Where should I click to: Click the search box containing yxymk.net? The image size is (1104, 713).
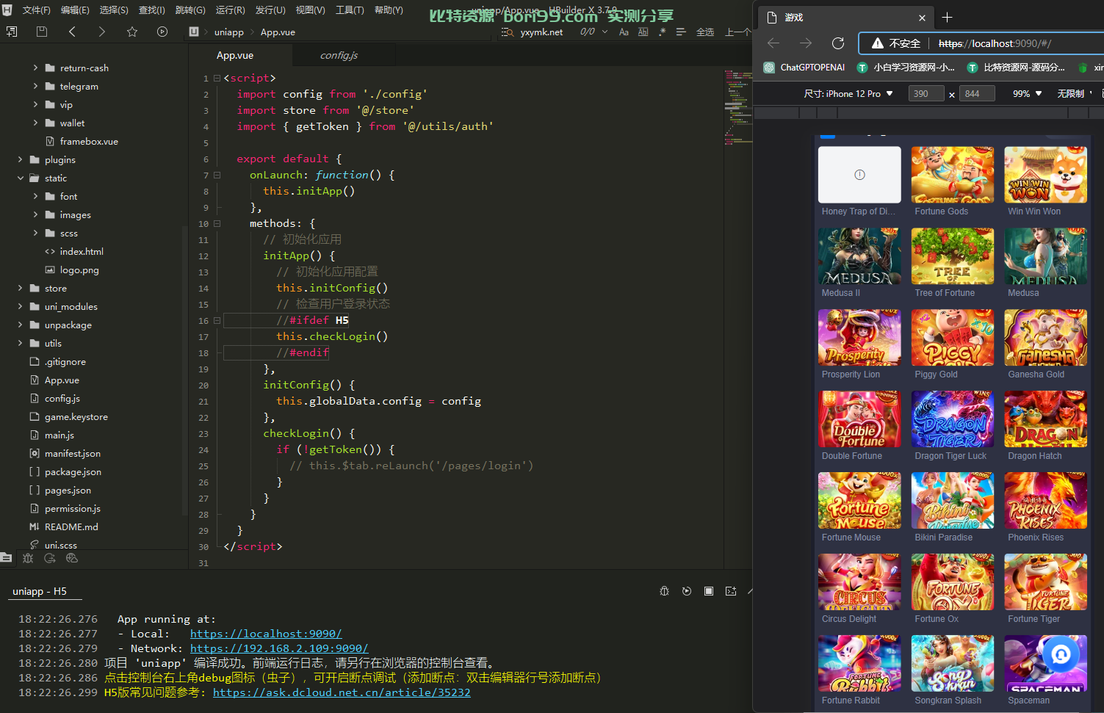[542, 32]
